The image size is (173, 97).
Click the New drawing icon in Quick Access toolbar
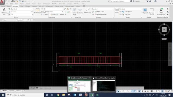6,1
